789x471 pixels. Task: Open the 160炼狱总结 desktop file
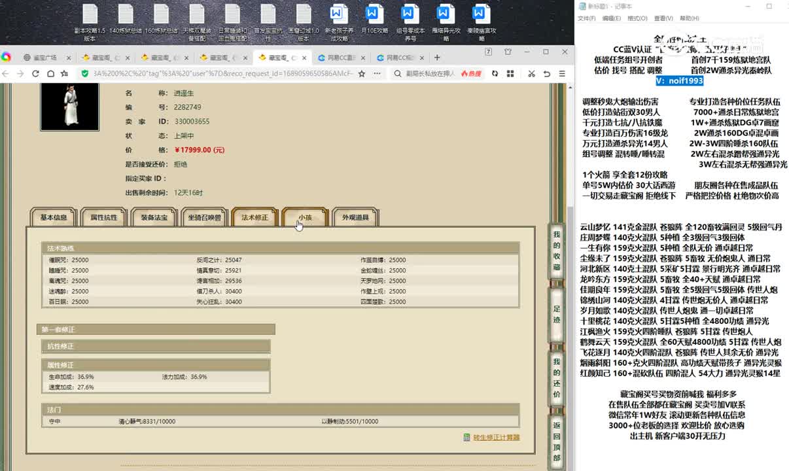pos(162,20)
